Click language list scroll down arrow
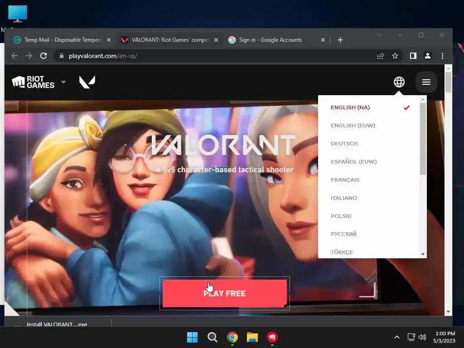Image resolution: width=464 pixels, height=348 pixels. click(423, 254)
